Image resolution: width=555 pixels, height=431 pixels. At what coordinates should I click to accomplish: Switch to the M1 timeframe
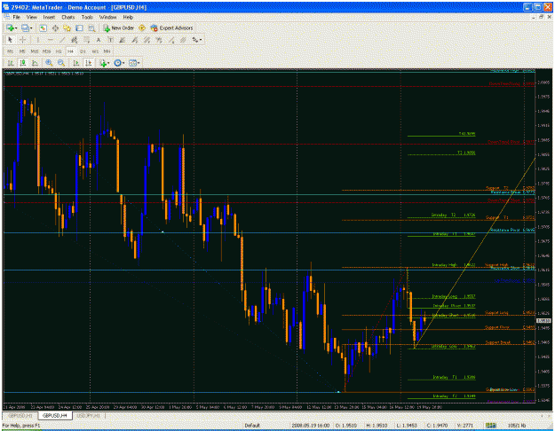pyautogui.click(x=11, y=51)
